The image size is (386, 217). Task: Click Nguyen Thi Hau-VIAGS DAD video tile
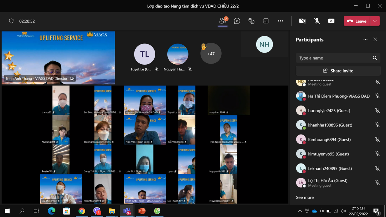(x=145, y=100)
